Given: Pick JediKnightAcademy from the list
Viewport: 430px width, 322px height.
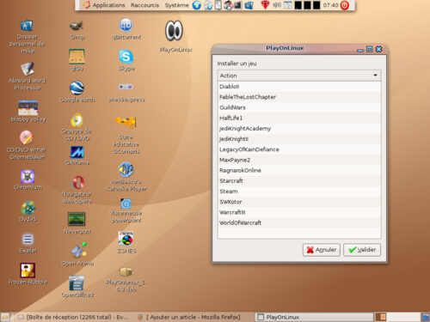Looking at the screenshot, I should click(x=299, y=129).
